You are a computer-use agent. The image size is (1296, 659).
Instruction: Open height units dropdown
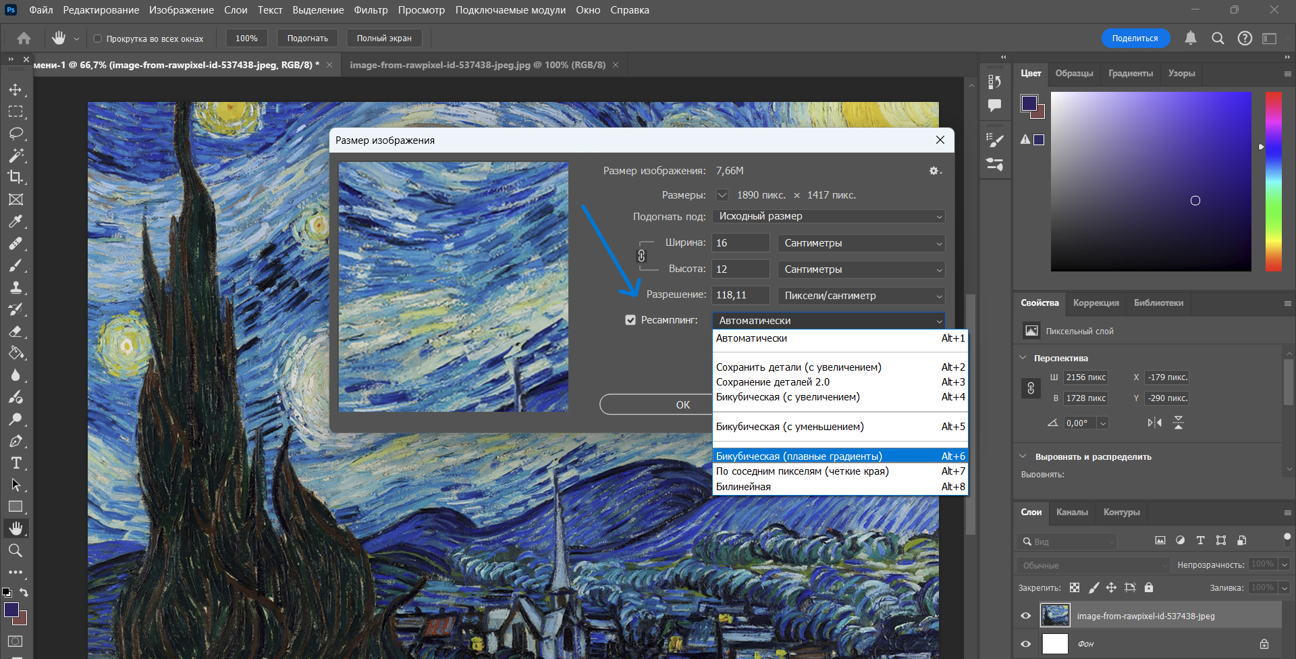coord(861,269)
